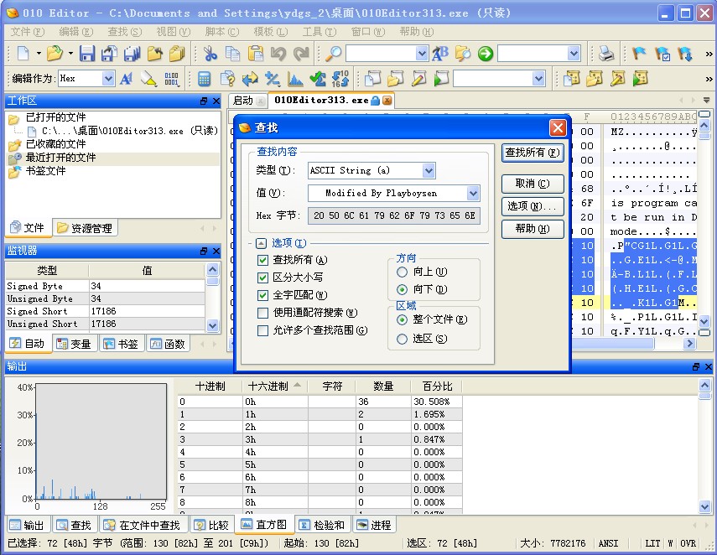The image size is (717, 555).
Task: Click the 监视器 panel scroll-down arrow
Action: tap(212, 325)
